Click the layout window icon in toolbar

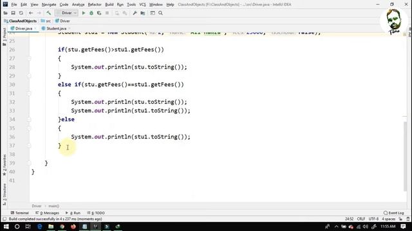(x=153, y=13)
